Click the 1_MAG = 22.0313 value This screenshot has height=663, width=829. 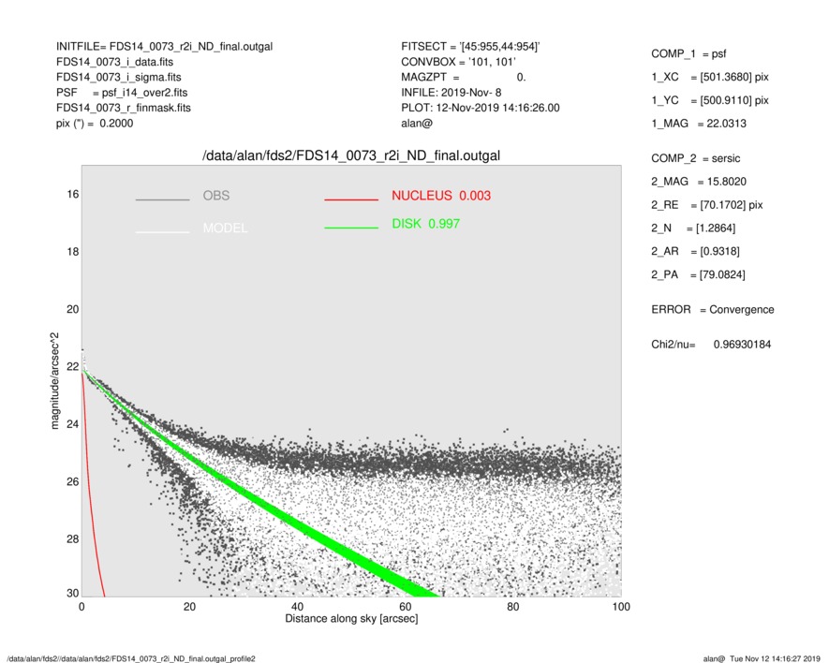[699, 124]
